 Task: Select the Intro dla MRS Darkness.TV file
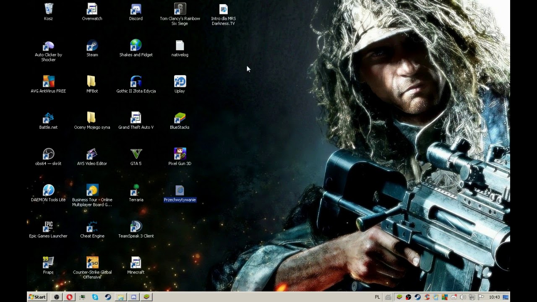point(223,14)
